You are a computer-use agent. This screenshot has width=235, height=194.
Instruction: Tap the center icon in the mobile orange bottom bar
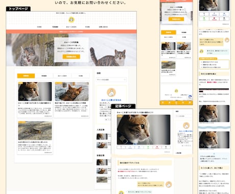176,103
